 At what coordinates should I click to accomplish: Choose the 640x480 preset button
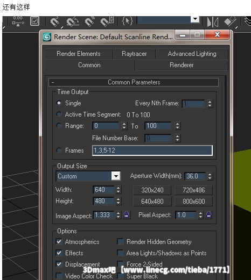point(152,202)
